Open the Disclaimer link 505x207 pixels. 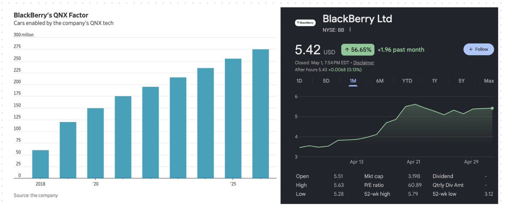pos(364,63)
